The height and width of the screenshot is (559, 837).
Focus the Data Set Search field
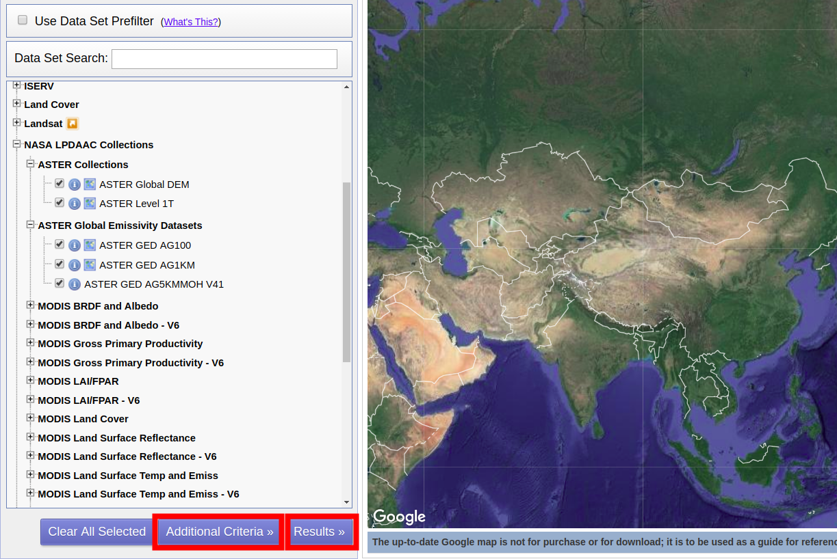click(x=224, y=59)
